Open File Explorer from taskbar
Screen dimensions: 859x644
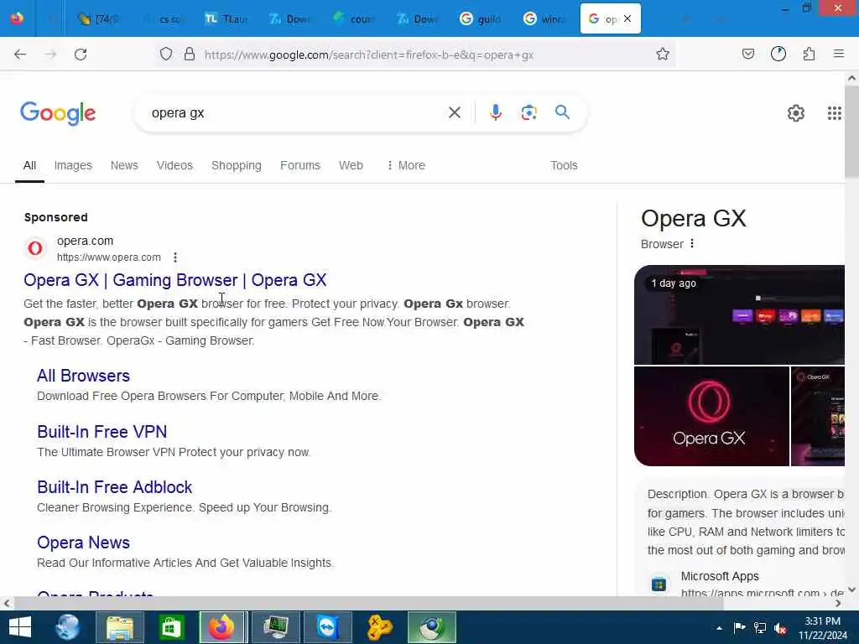coord(119,627)
